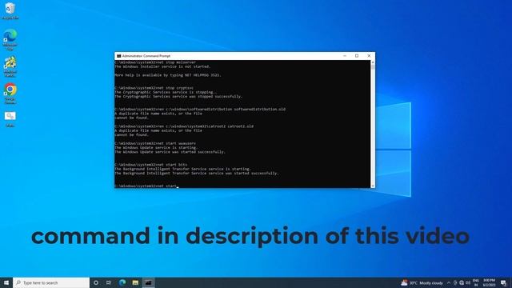Click 'Background Intelligent Transfer Service was started successfully' line
The width and height of the screenshot is (512, 288).
(x=197, y=173)
